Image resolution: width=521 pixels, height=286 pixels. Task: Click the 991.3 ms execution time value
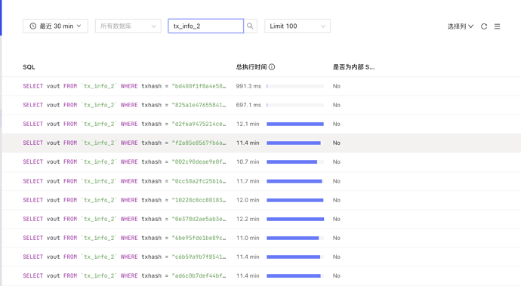(248, 86)
